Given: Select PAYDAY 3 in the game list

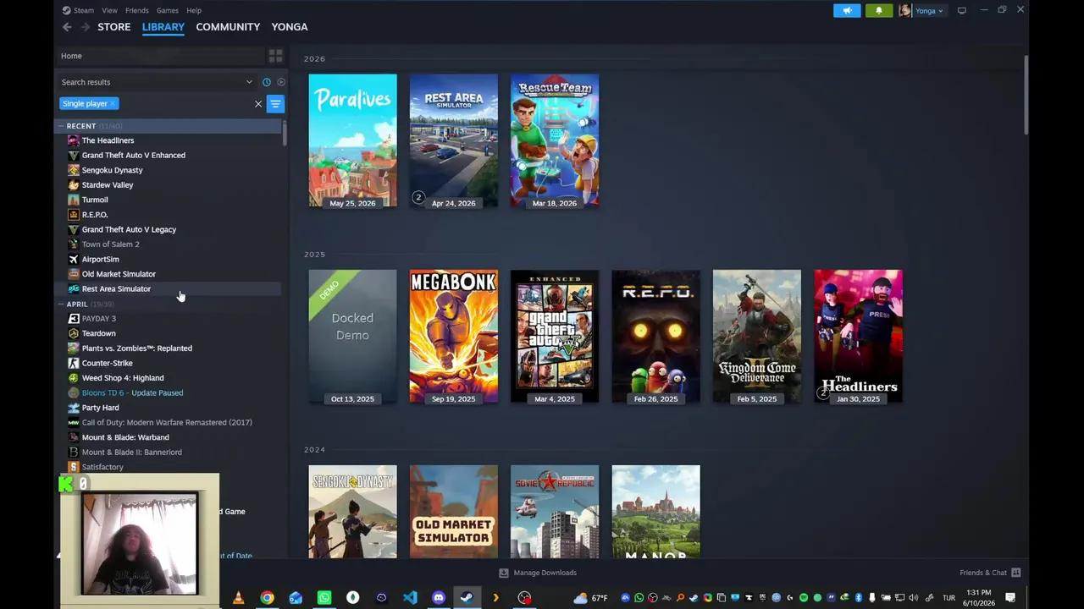Looking at the screenshot, I should coord(99,319).
